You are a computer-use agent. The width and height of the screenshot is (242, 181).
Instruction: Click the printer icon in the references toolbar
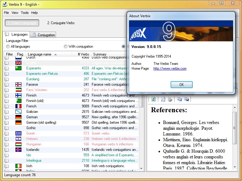pyautogui.click(x=170, y=99)
